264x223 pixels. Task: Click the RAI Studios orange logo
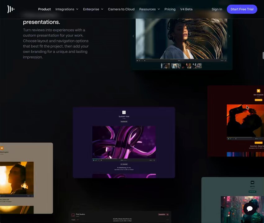(258, 91)
